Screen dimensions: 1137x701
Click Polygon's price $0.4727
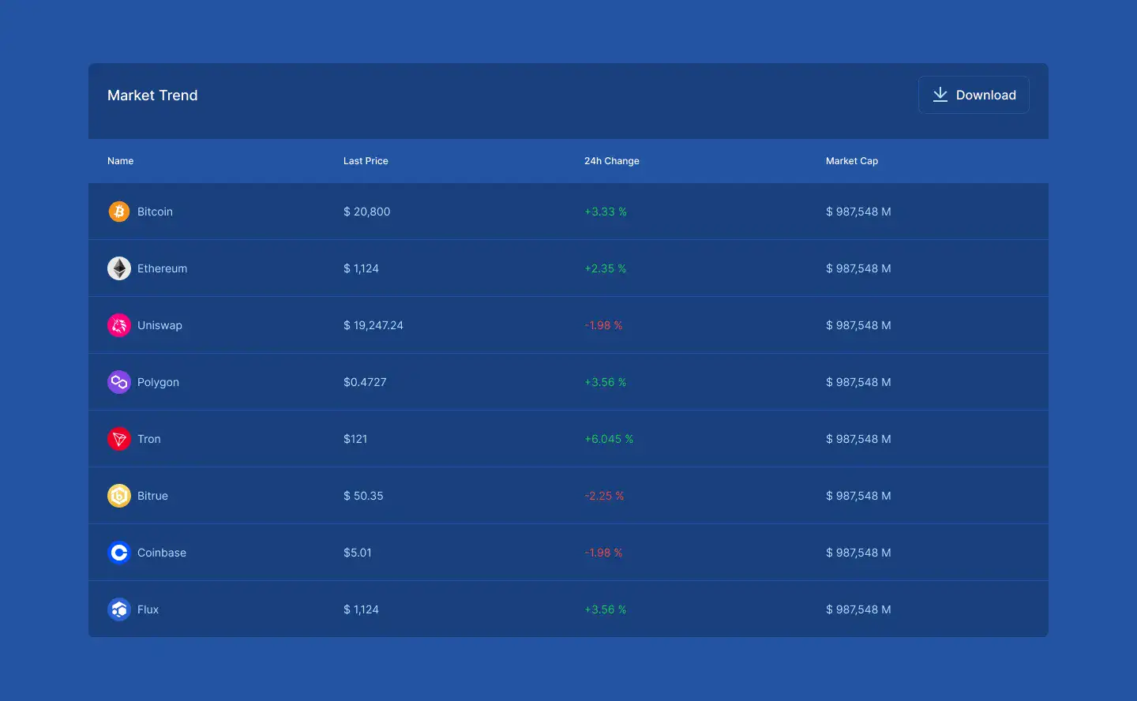365,382
